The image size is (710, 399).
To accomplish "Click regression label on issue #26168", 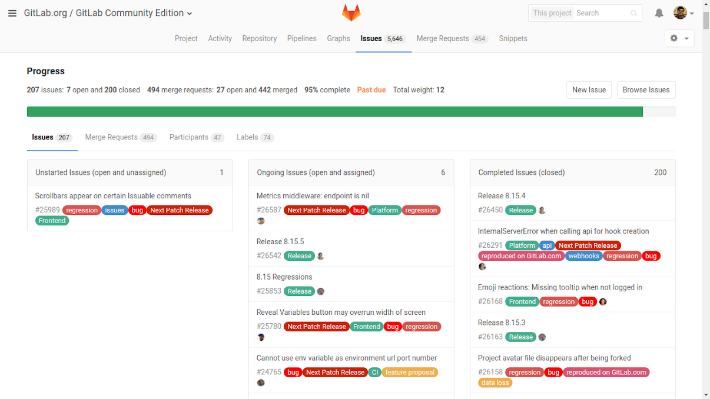I will point(559,302).
